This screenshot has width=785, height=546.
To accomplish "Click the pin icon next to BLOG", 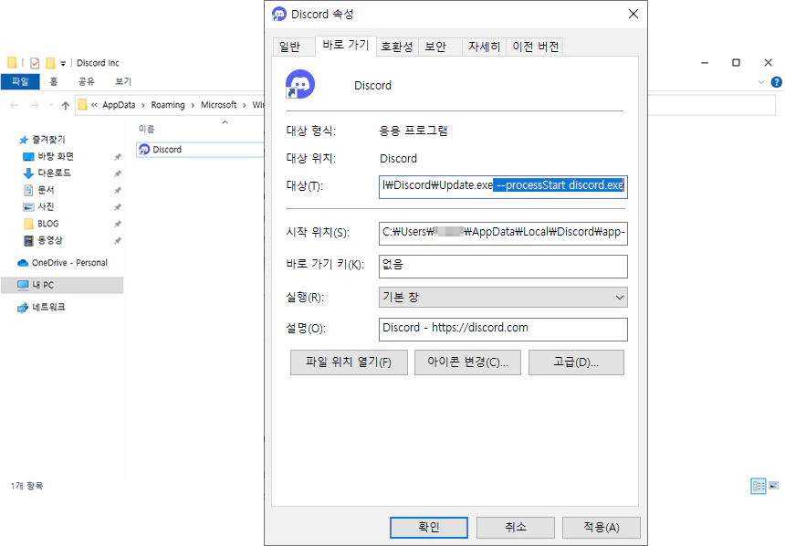I will coord(118,224).
